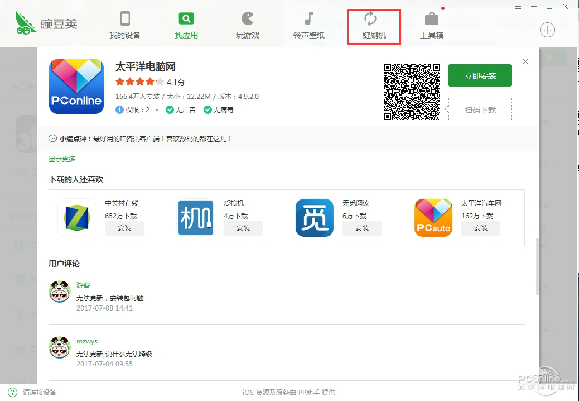
Task: Click 游客 username
Action: click(x=83, y=285)
